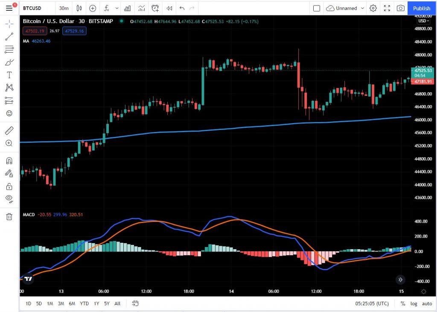Viewport: 437px width, 312px height.
Task: Activate the zoom in tool
Action: [x=9, y=143]
